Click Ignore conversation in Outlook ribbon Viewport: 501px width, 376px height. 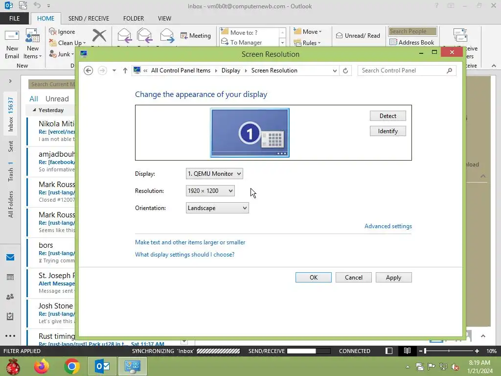[x=62, y=32]
